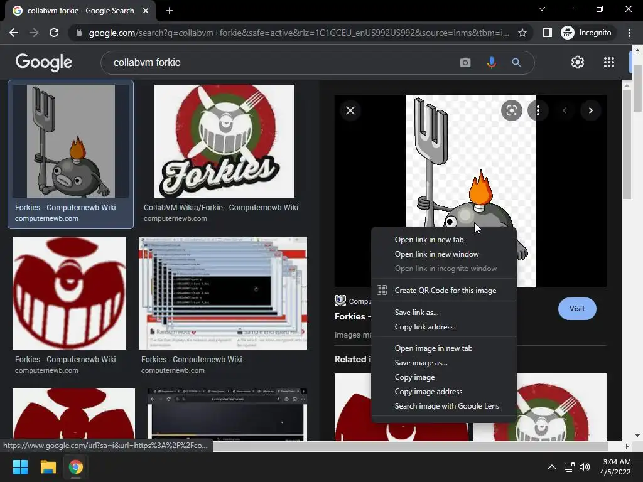Reload the page with the refresh icon
Image resolution: width=643 pixels, height=482 pixels.
[x=54, y=33]
